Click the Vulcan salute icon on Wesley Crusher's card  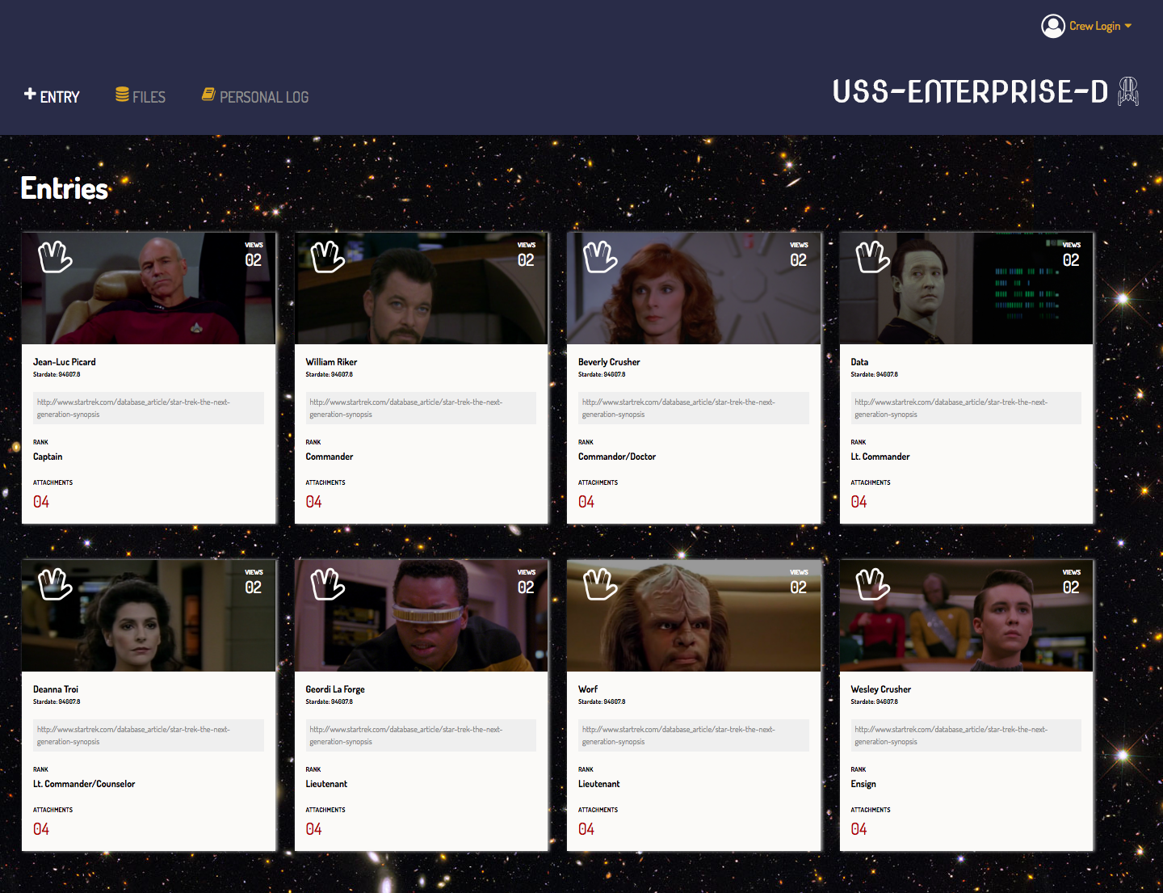click(x=873, y=583)
